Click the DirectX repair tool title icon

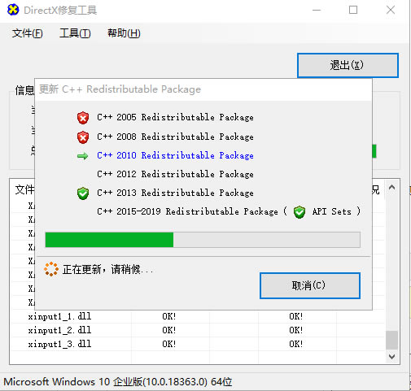pos(13,10)
